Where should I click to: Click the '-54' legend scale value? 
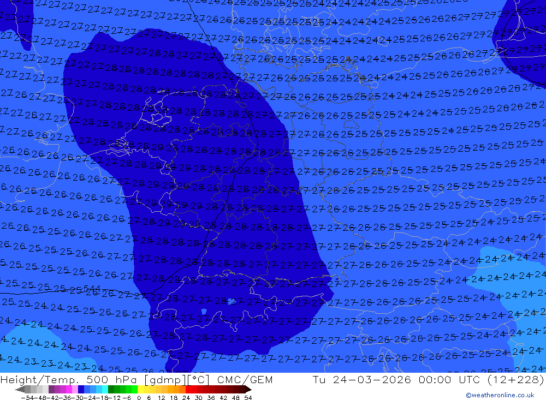click(27, 398)
